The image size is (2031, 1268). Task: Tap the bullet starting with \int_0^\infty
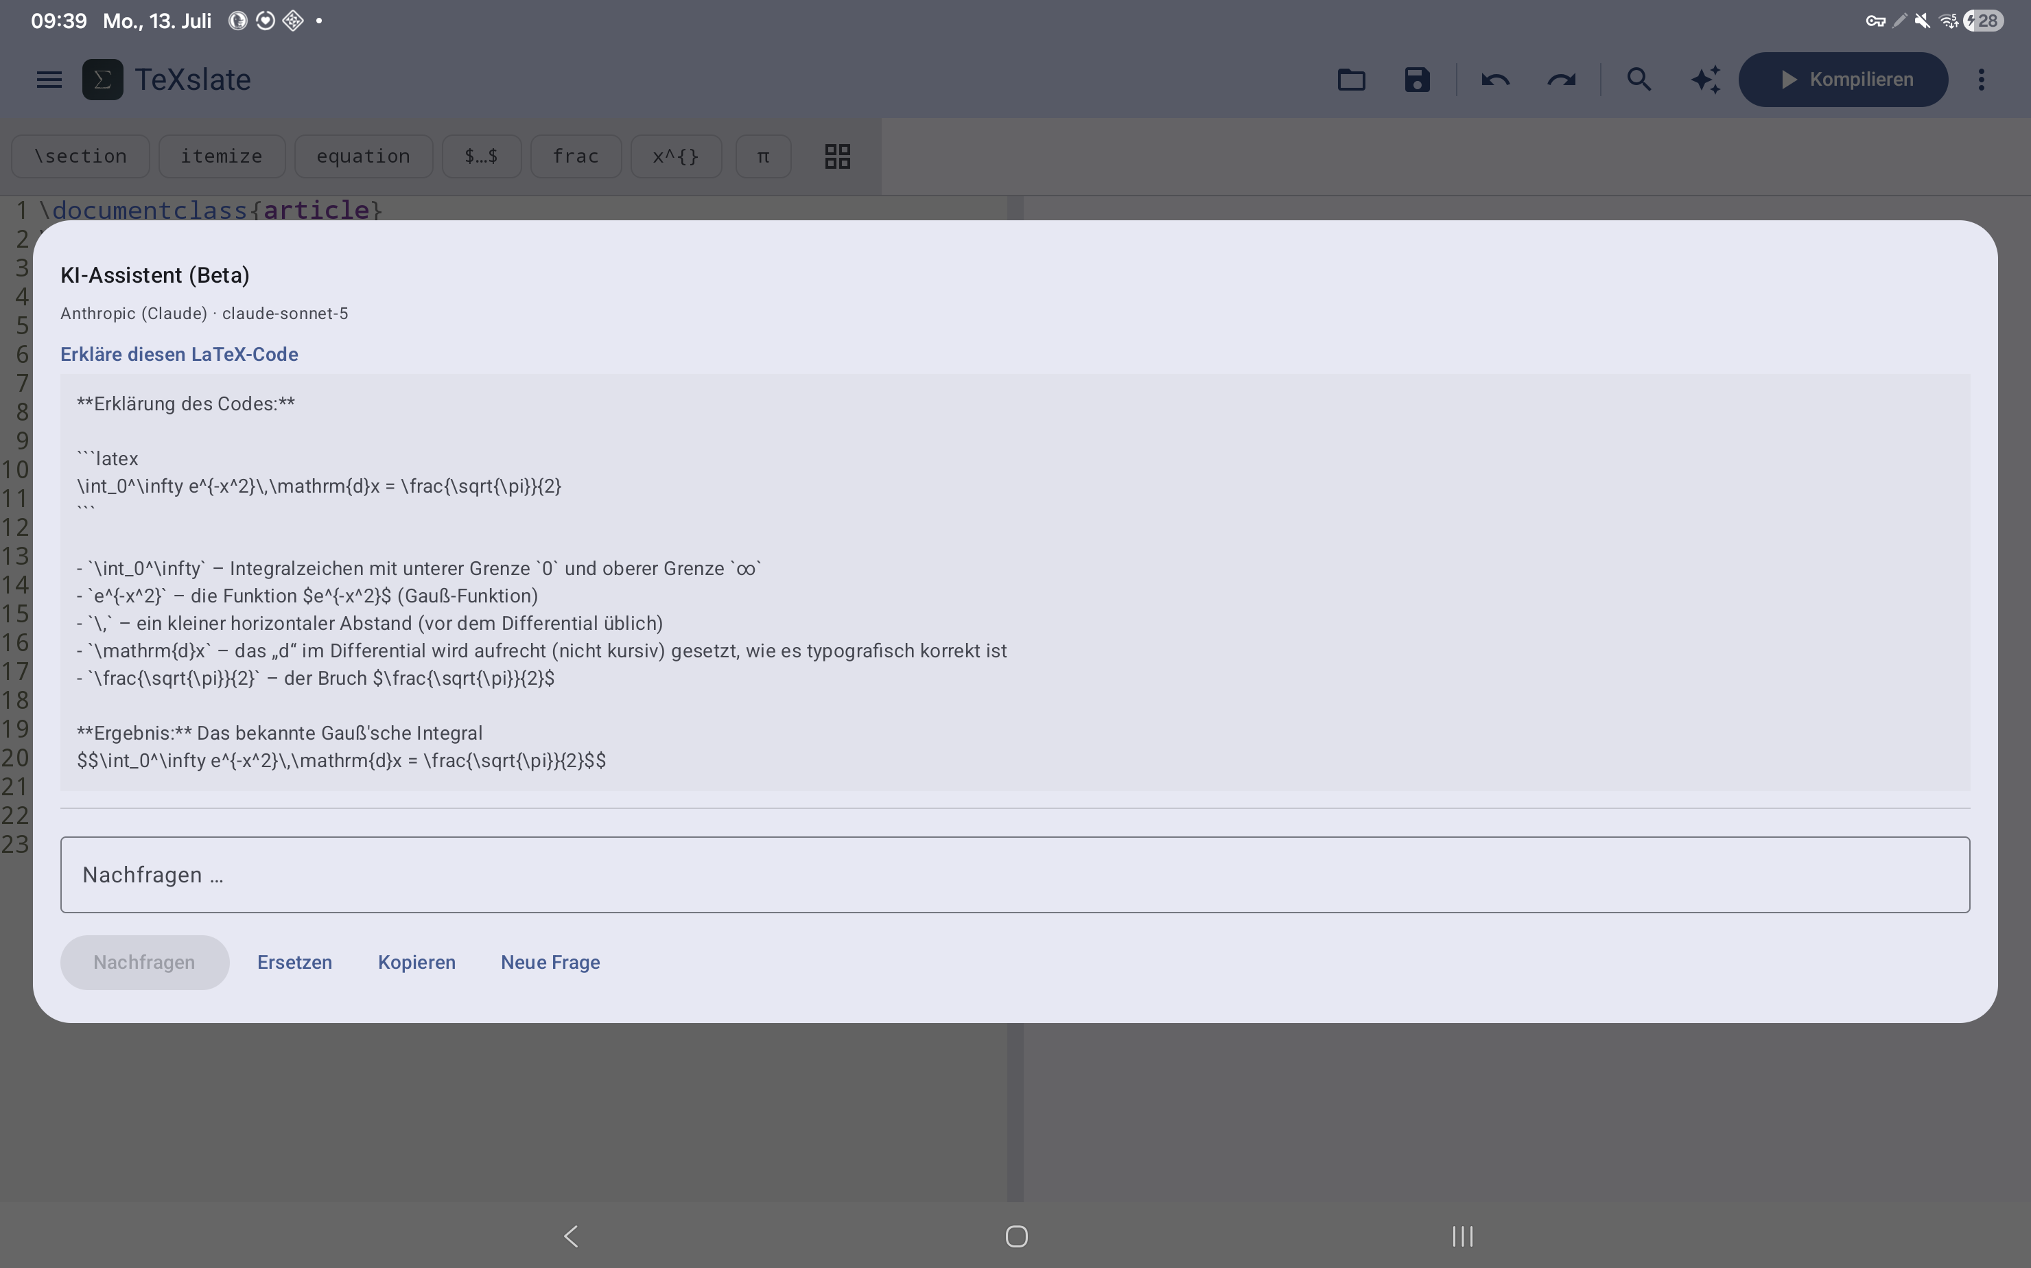pos(419,569)
